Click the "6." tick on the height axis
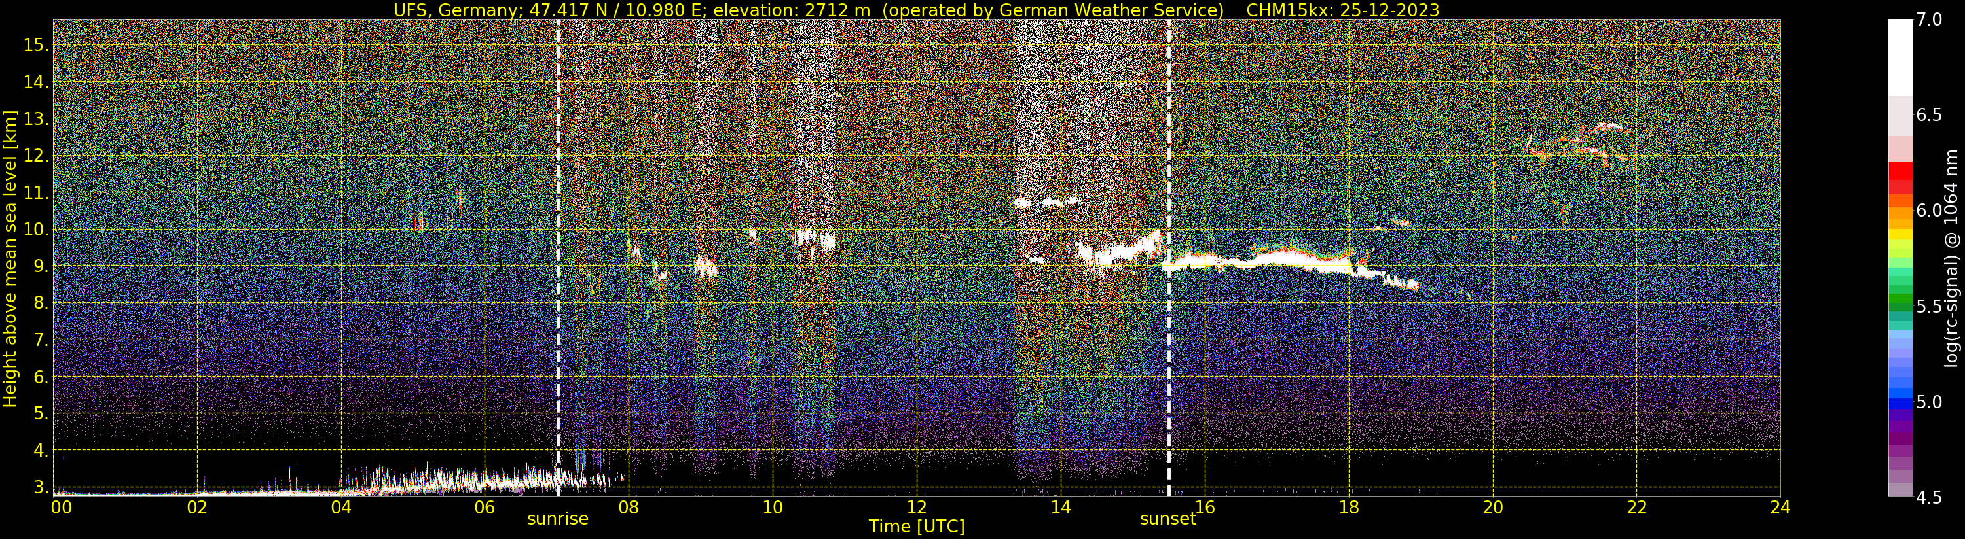1965x539 pixels. [41, 377]
